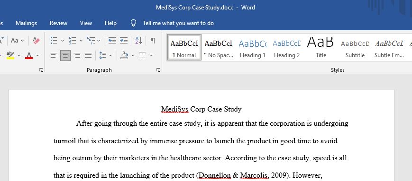This screenshot has width=412, height=181.
Task: Expand the Multilevel List dropdown arrow
Action: pos(99,41)
